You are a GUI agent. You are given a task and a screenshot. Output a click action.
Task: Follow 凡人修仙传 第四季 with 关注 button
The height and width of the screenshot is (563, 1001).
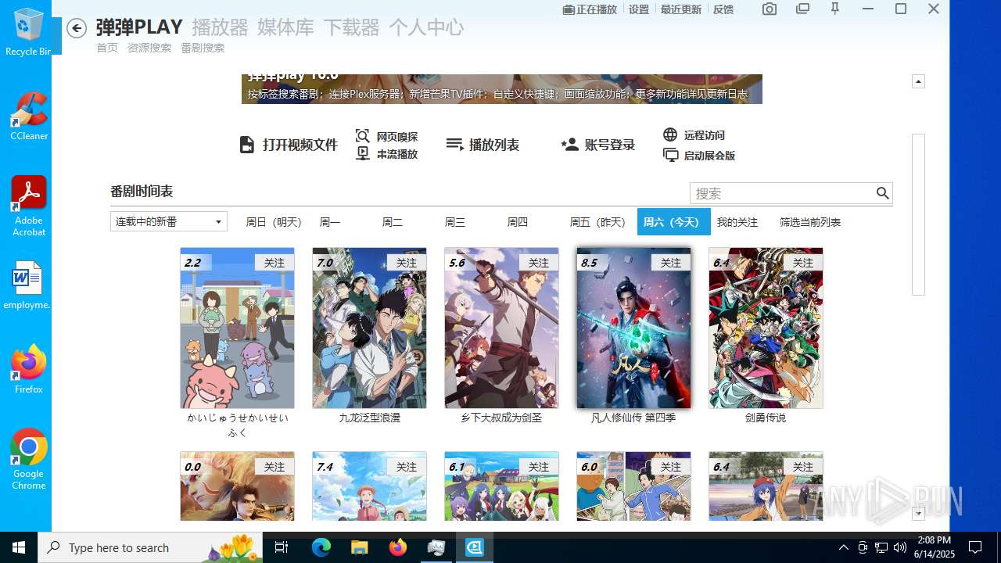point(671,263)
